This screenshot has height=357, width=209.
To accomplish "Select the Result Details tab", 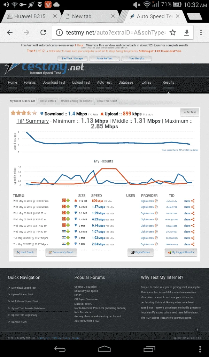I will coord(48,101).
